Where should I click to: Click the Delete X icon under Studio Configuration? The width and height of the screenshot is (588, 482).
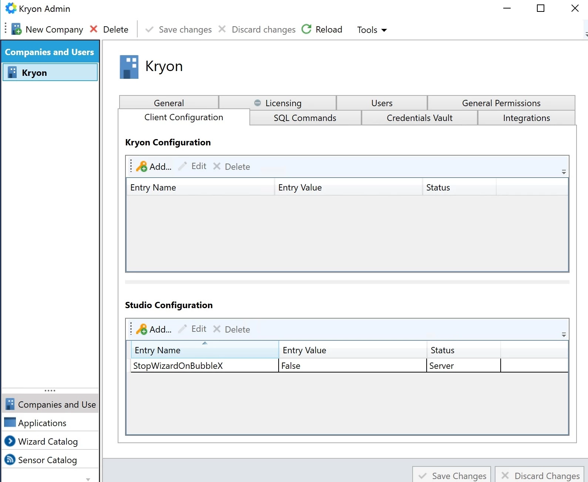(217, 329)
